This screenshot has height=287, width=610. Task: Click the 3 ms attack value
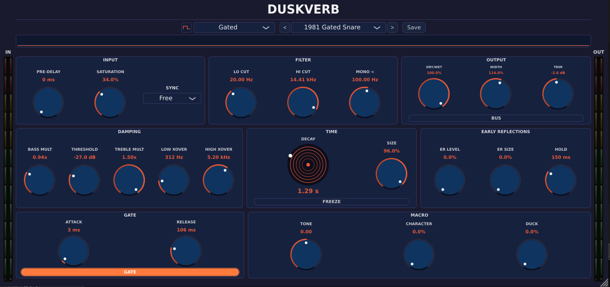74,230
